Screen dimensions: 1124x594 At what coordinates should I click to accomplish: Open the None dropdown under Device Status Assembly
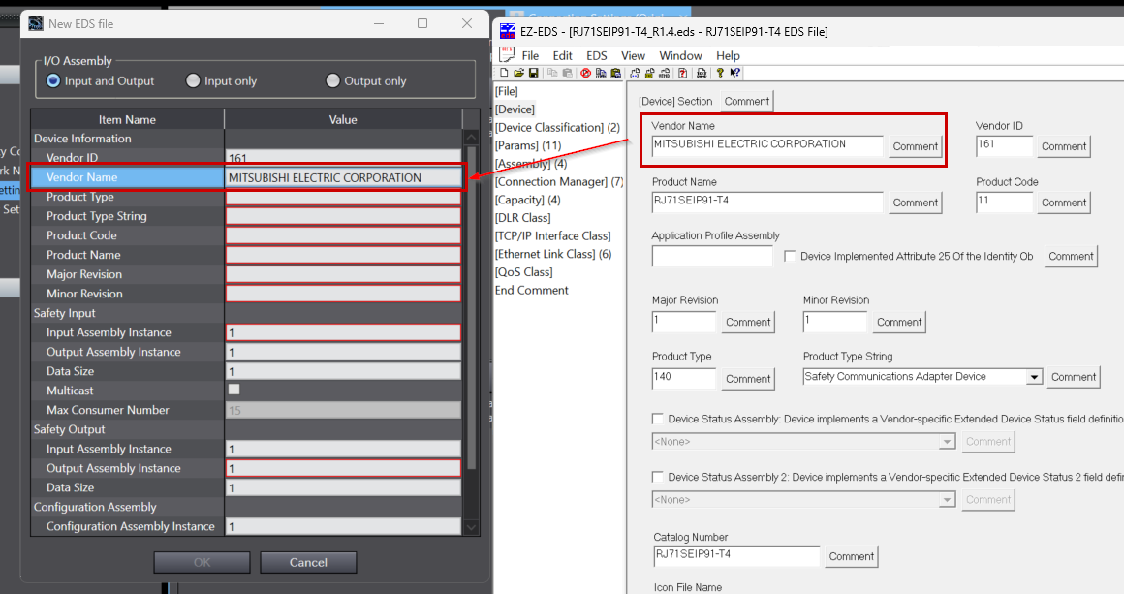[x=947, y=441]
